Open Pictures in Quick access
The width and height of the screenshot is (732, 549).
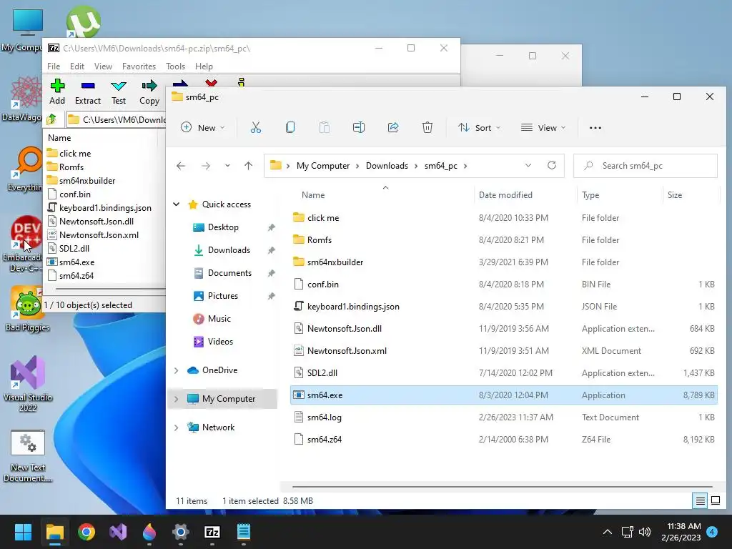pos(223,296)
